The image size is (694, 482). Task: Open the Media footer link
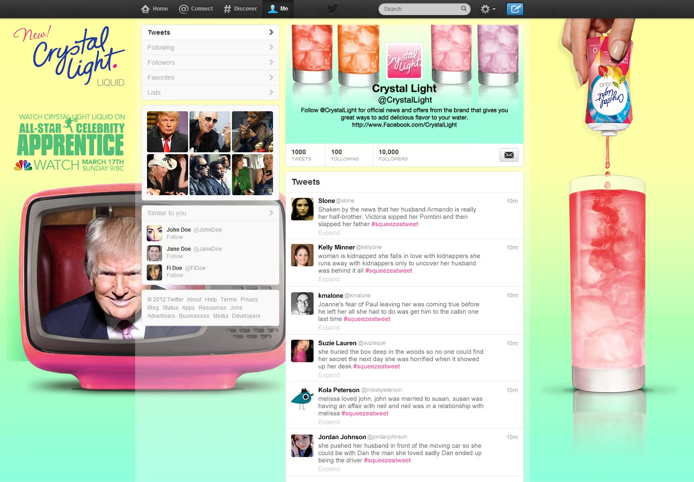point(221,316)
